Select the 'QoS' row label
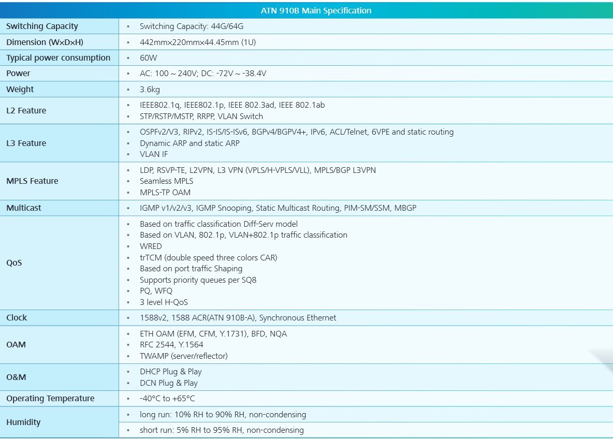The image size is (613, 439). pyautogui.click(x=14, y=262)
